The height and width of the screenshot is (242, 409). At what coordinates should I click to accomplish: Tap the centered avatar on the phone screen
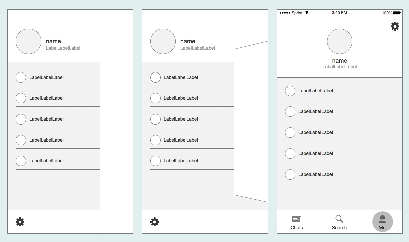click(340, 41)
